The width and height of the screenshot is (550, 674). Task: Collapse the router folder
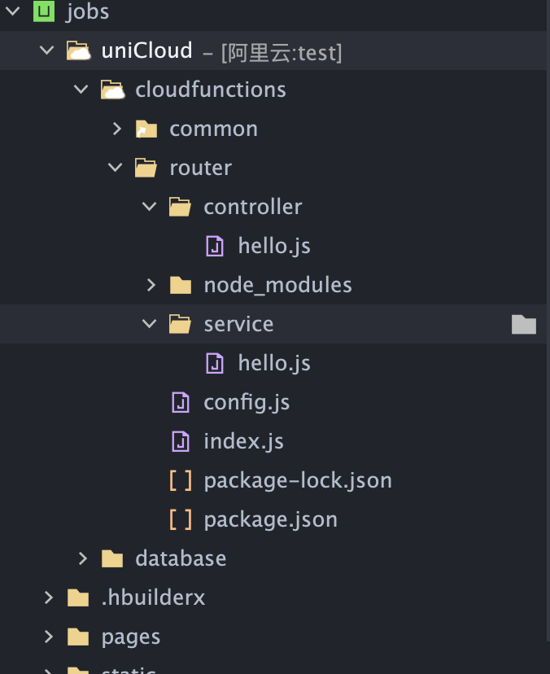116,168
